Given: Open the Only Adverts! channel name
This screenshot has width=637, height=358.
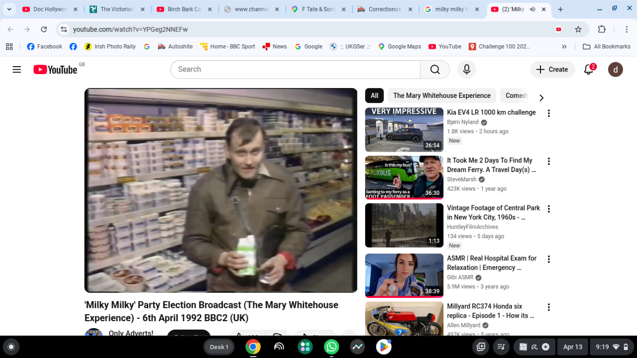Looking at the screenshot, I should click(x=131, y=333).
